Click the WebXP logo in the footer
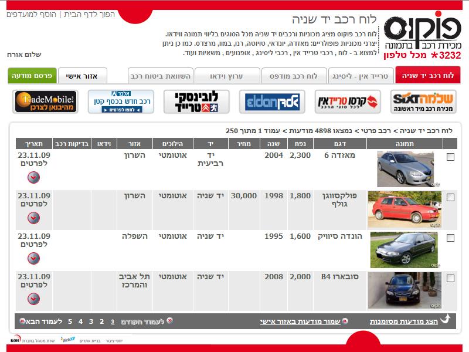469x352 pixels. tap(68, 340)
